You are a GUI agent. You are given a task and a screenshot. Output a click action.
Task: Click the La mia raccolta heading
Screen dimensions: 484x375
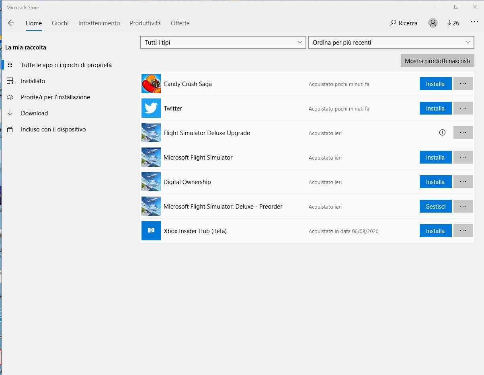coord(26,47)
